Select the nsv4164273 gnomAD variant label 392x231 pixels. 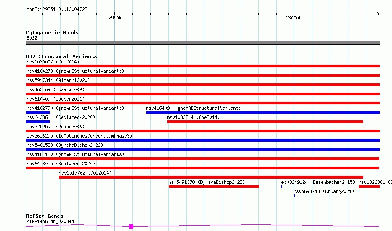75,71
